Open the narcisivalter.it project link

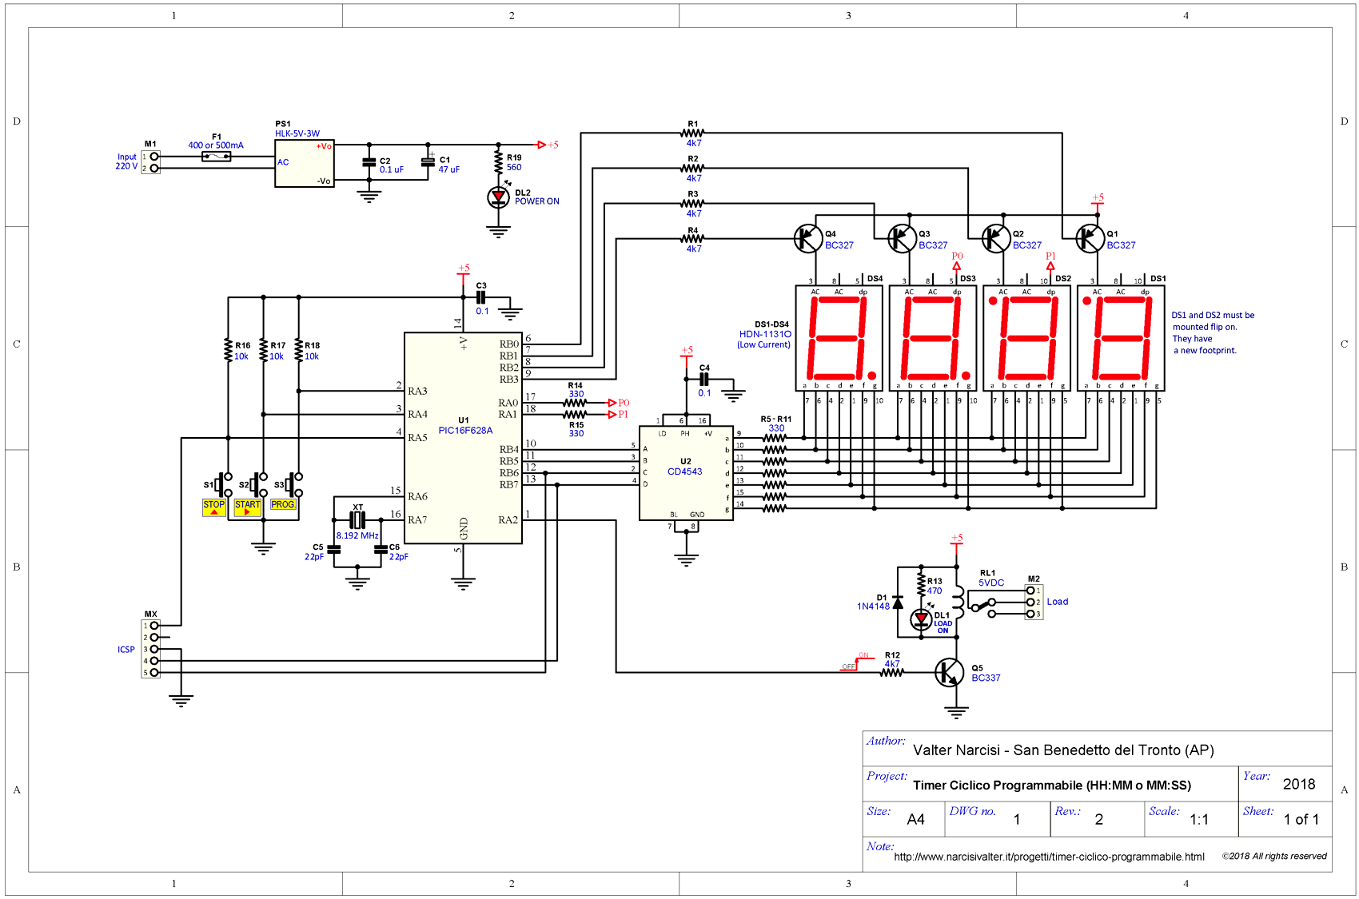click(x=1047, y=857)
